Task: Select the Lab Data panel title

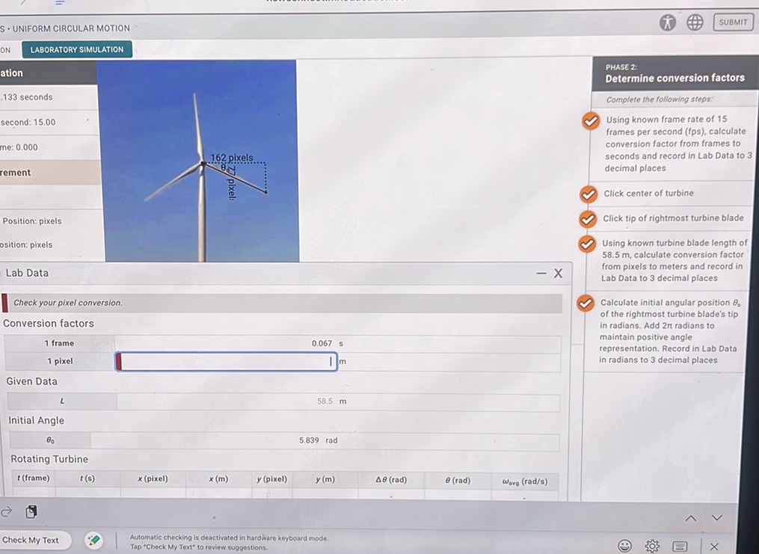Action: pos(27,273)
